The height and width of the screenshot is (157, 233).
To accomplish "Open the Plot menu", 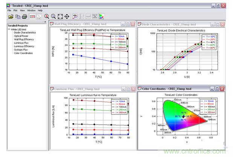I will tap(15, 11).
